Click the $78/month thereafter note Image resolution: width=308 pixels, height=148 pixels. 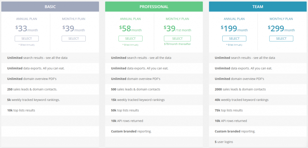177,44
